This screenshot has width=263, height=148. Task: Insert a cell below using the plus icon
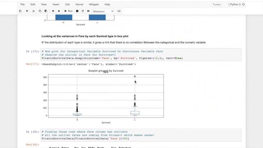pos(27,11)
